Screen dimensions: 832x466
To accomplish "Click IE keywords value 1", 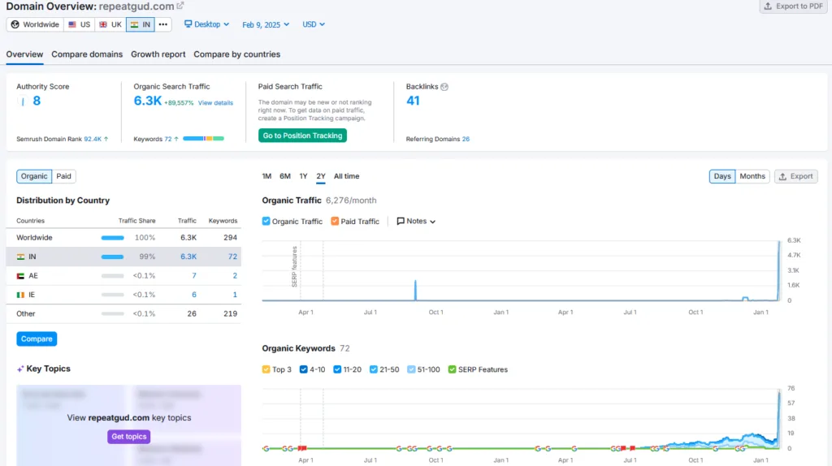I will coord(235,295).
